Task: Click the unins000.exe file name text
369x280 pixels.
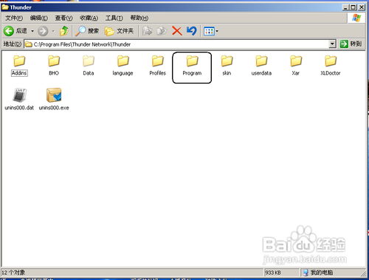Action: click(x=54, y=108)
